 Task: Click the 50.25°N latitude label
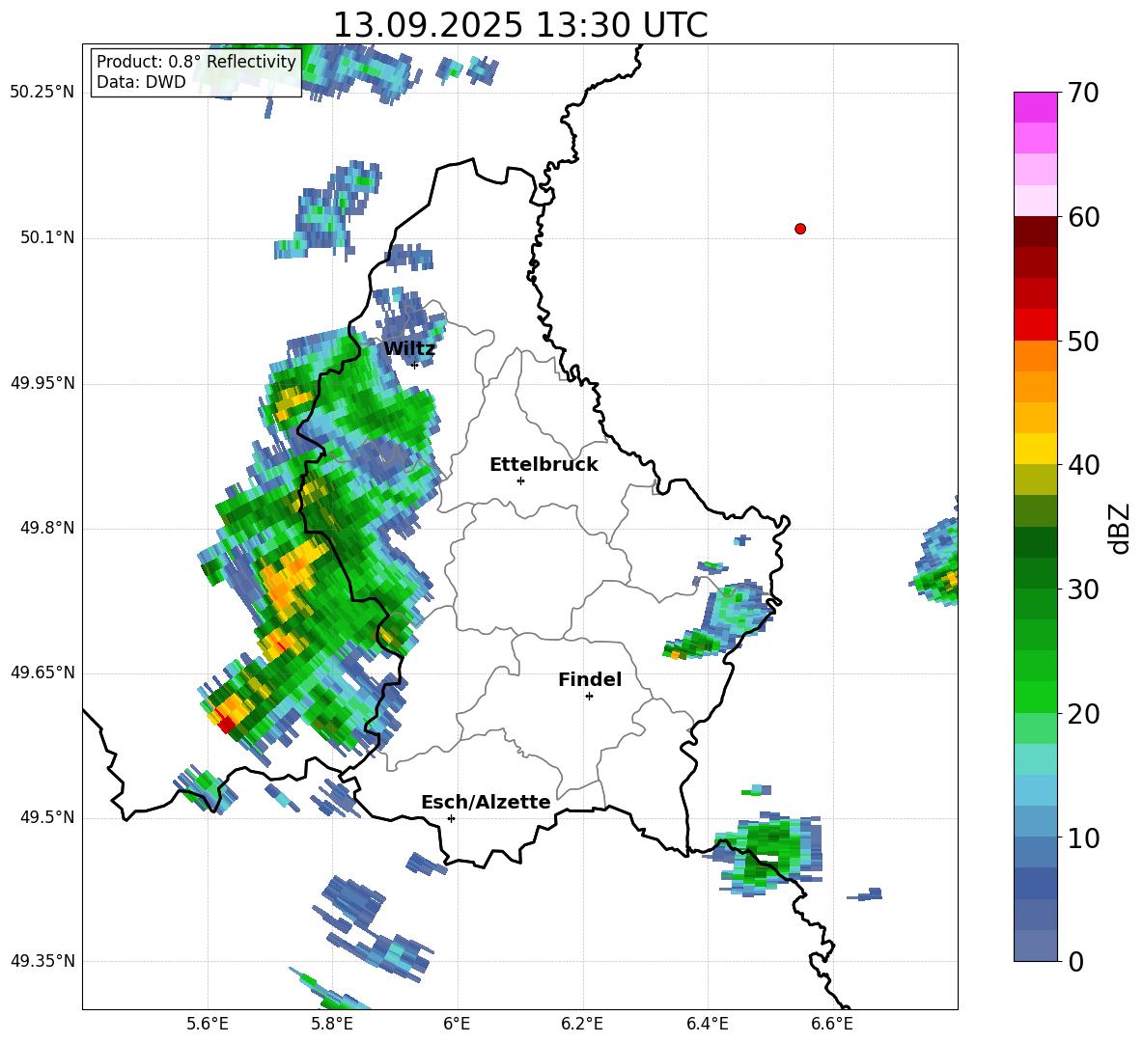[42, 93]
